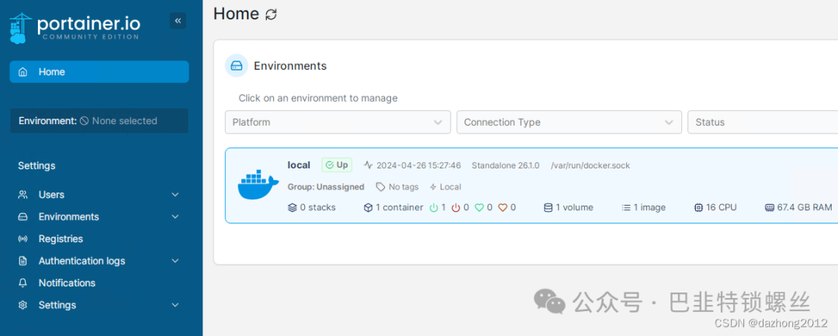This screenshot has height=336, width=838.
Task: Click the image list icon
Action: click(x=626, y=208)
